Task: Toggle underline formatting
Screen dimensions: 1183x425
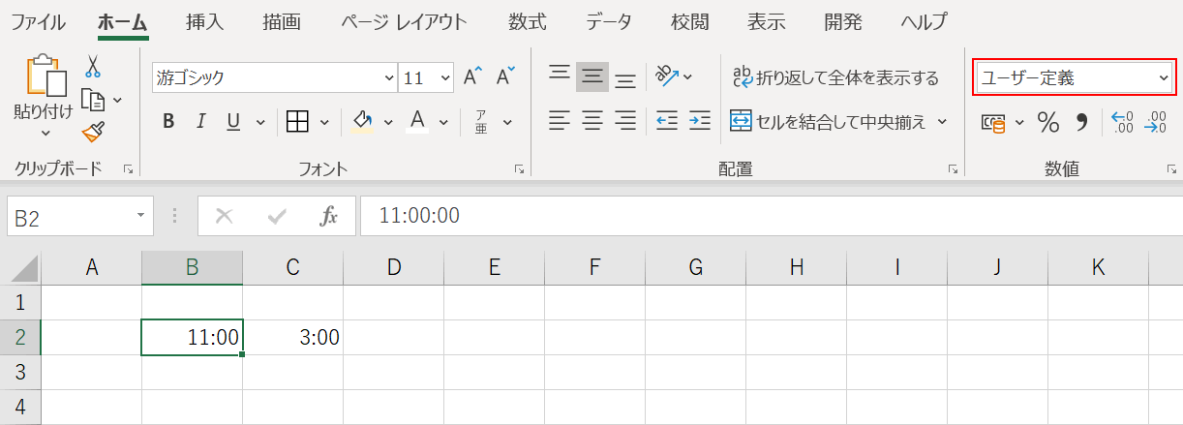Action: click(233, 122)
